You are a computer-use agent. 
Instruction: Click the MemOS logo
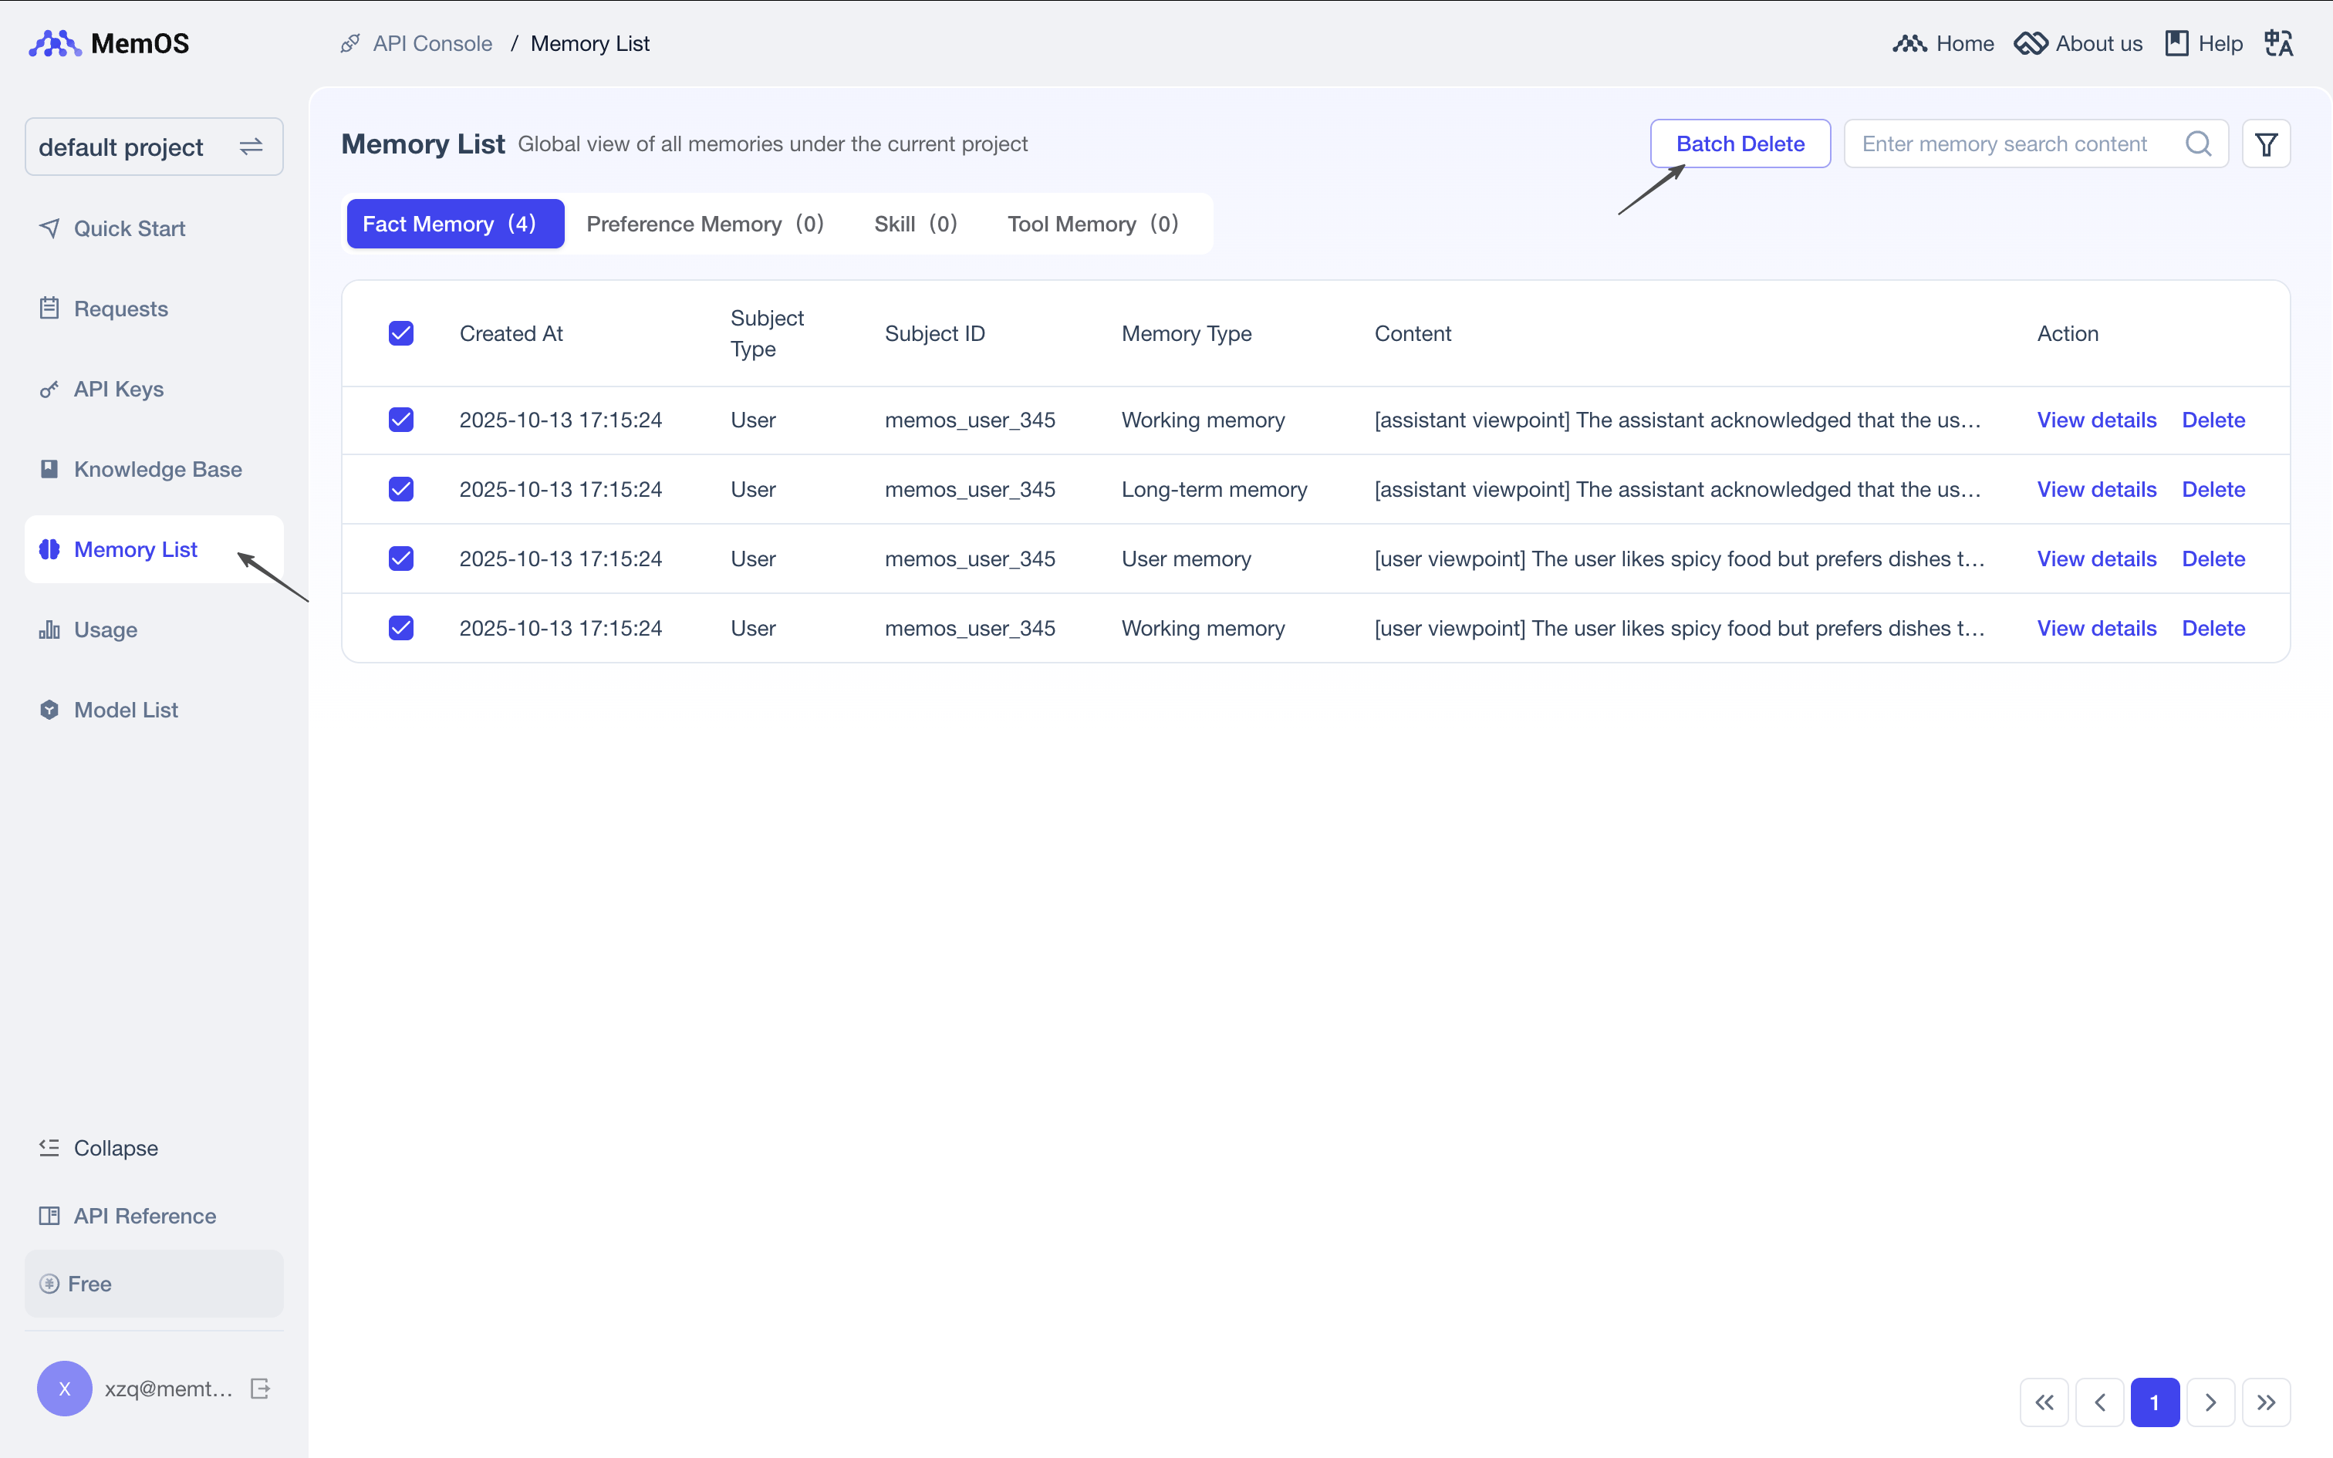(109, 43)
